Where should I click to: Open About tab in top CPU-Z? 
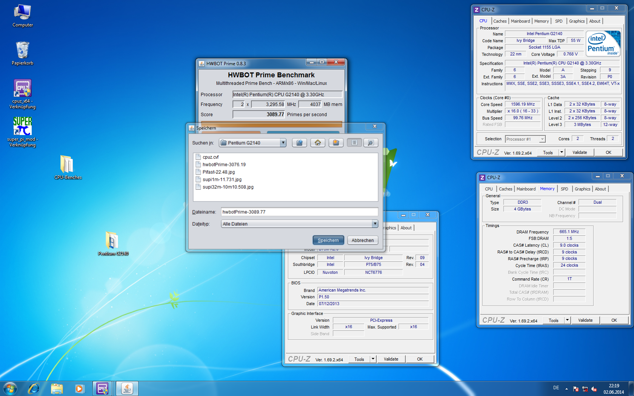tap(595, 21)
